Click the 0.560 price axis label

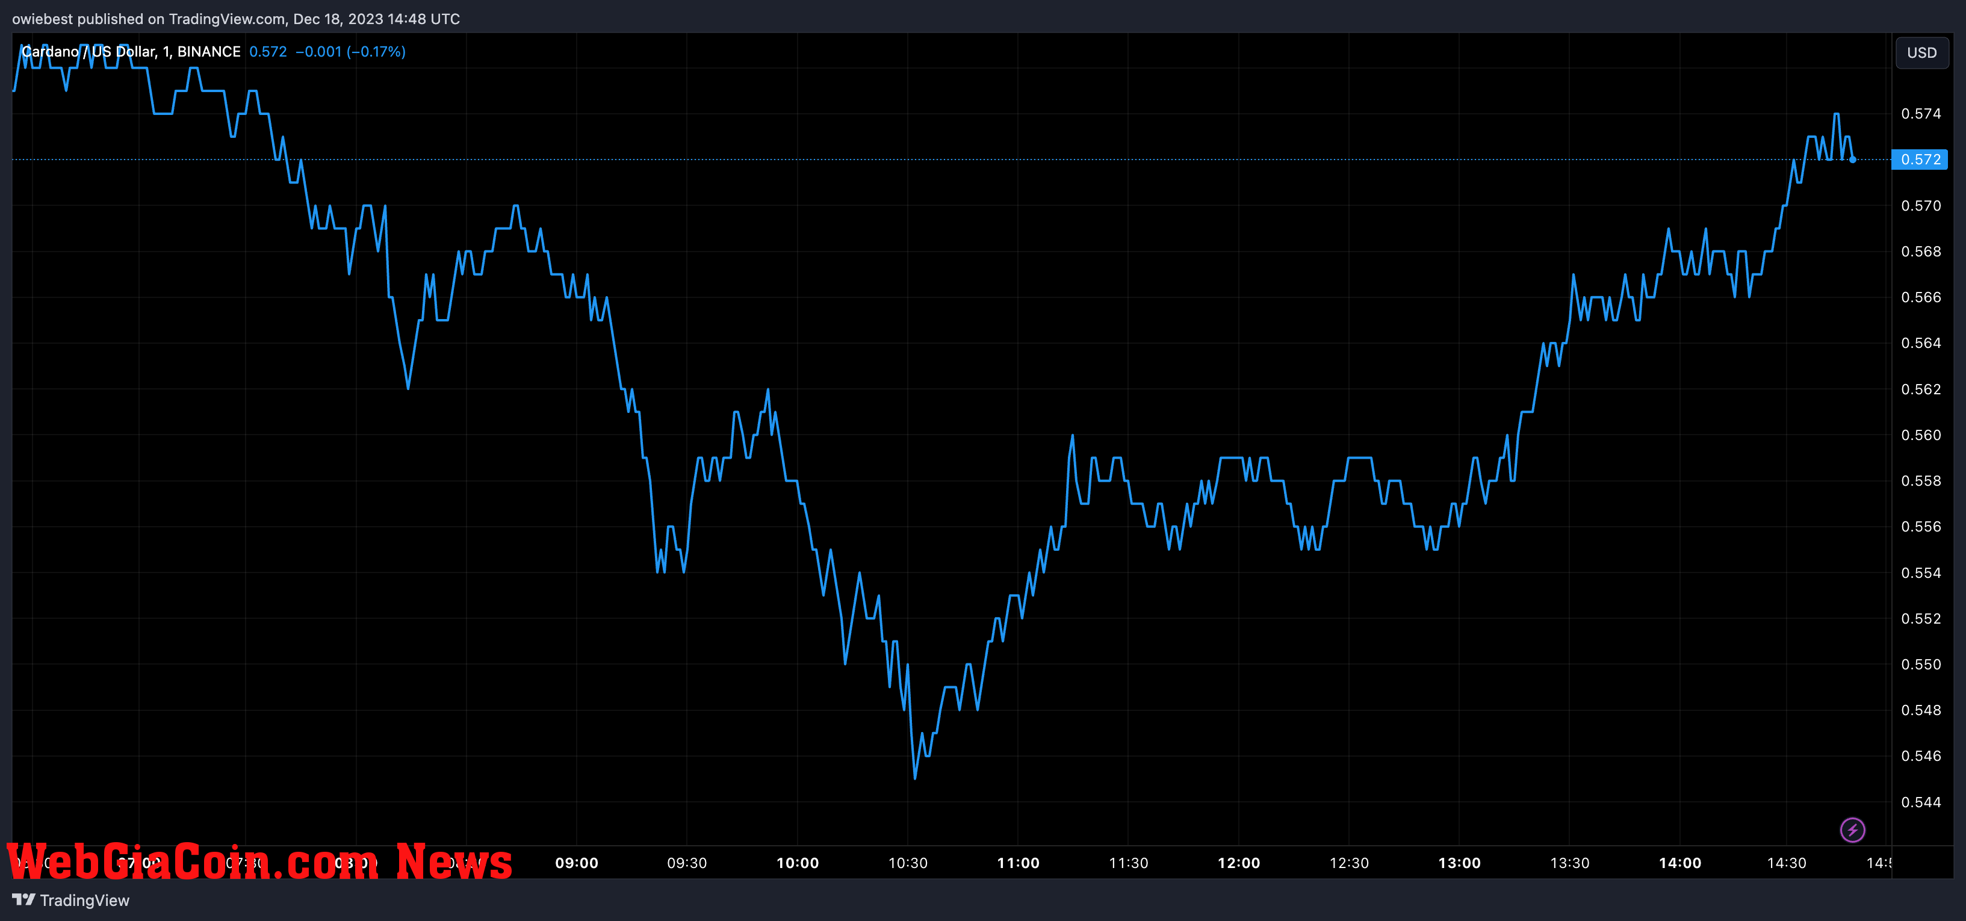pyautogui.click(x=1921, y=435)
